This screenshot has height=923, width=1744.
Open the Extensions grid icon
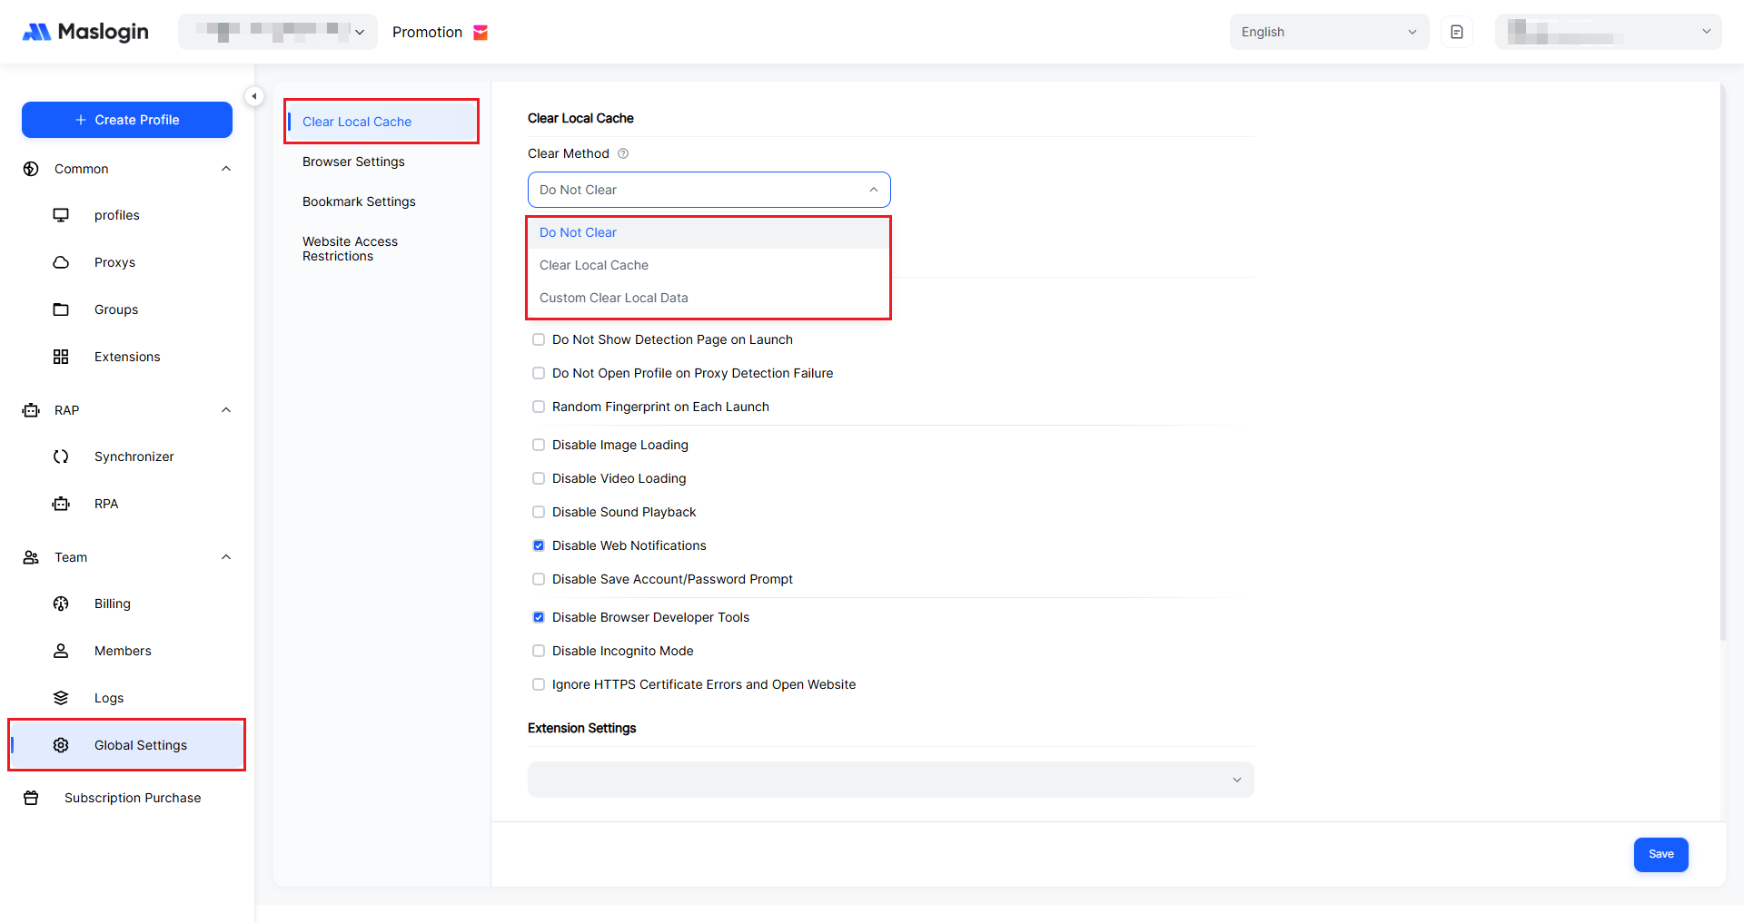[61, 357]
